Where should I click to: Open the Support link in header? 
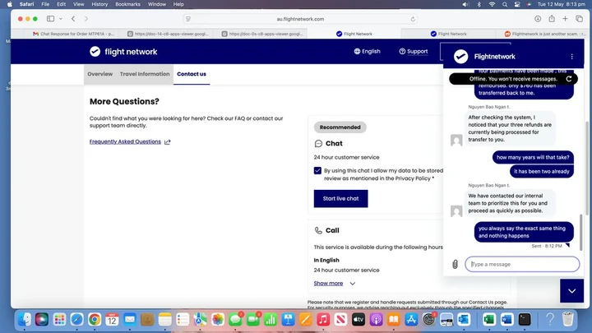coord(414,51)
